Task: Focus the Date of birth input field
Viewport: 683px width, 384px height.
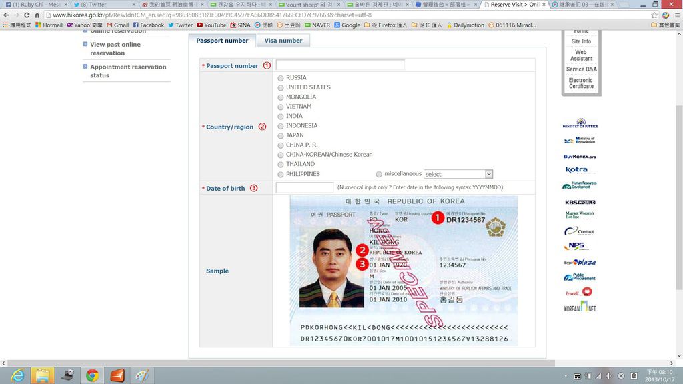Action: click(x=304, y=187)
